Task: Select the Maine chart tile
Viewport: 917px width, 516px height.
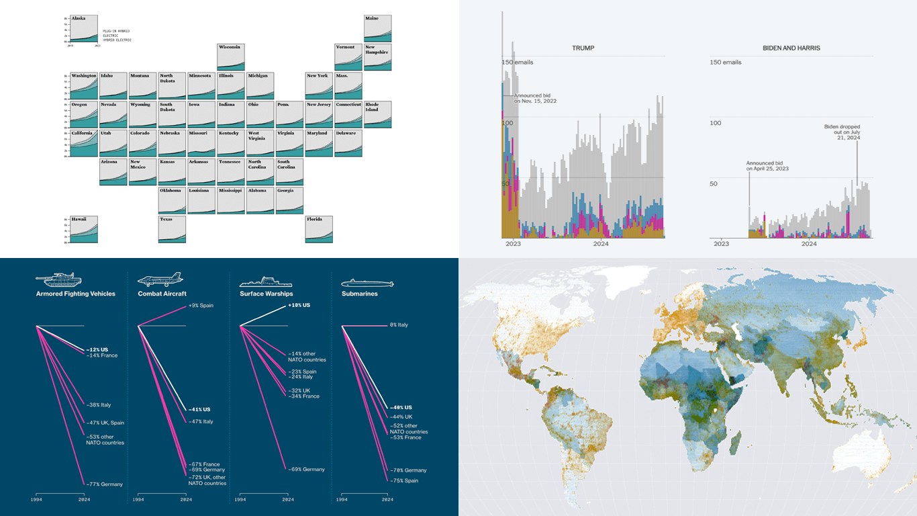Action: click(378, 28)
